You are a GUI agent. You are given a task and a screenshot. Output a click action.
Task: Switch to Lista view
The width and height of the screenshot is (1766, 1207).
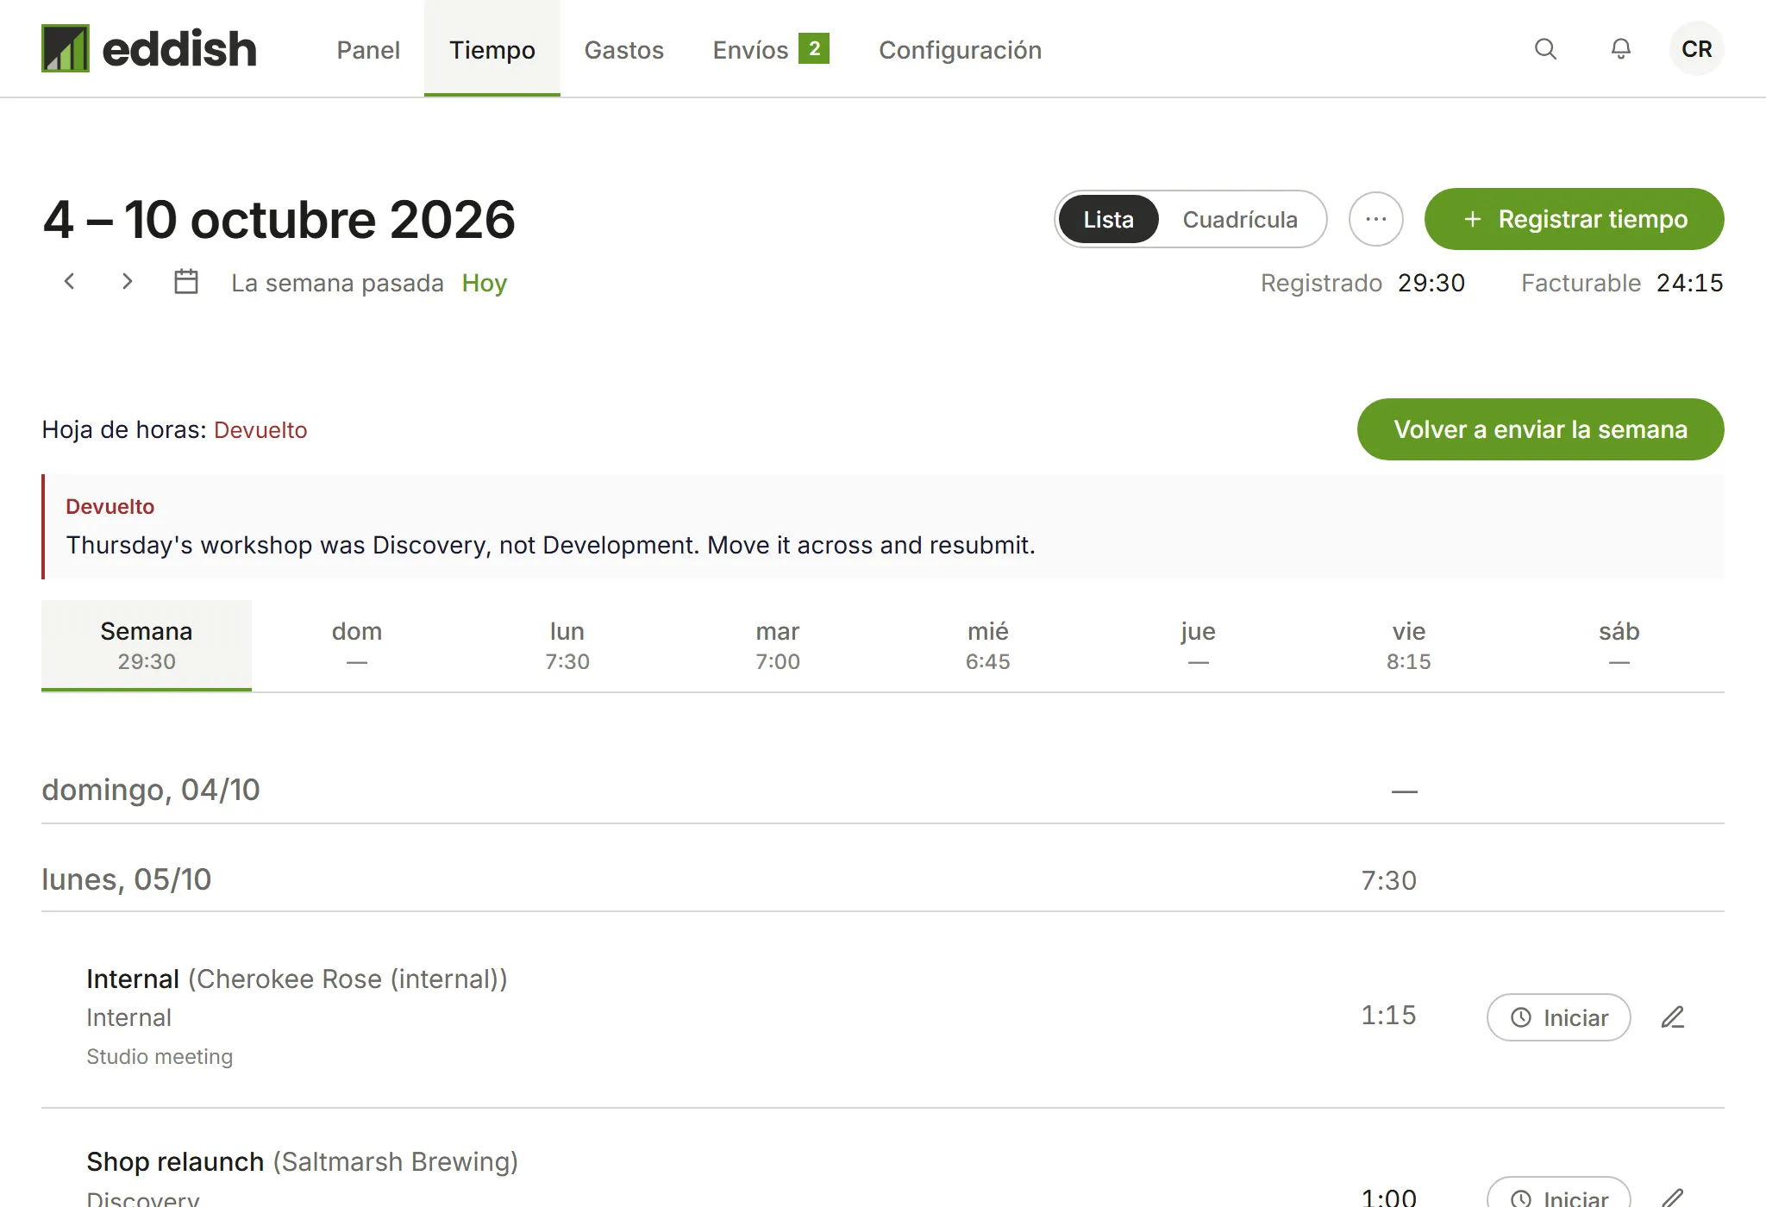(1108, 219)
